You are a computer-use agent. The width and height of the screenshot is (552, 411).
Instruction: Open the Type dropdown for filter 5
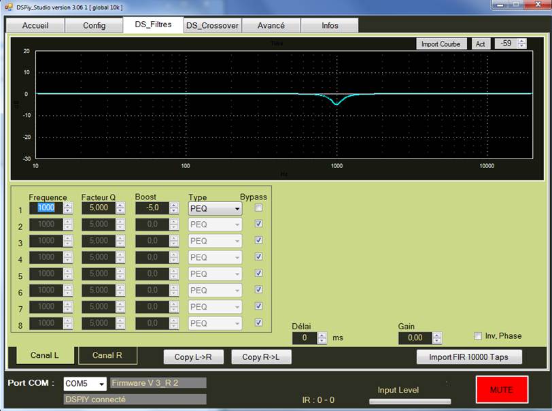click(215, 274)
